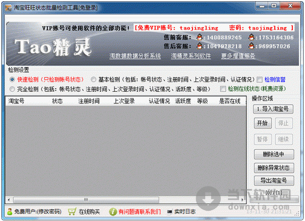Click the 认证情况 column header
305x221 pixels.
pyautogui.click(x=159, y=101)
